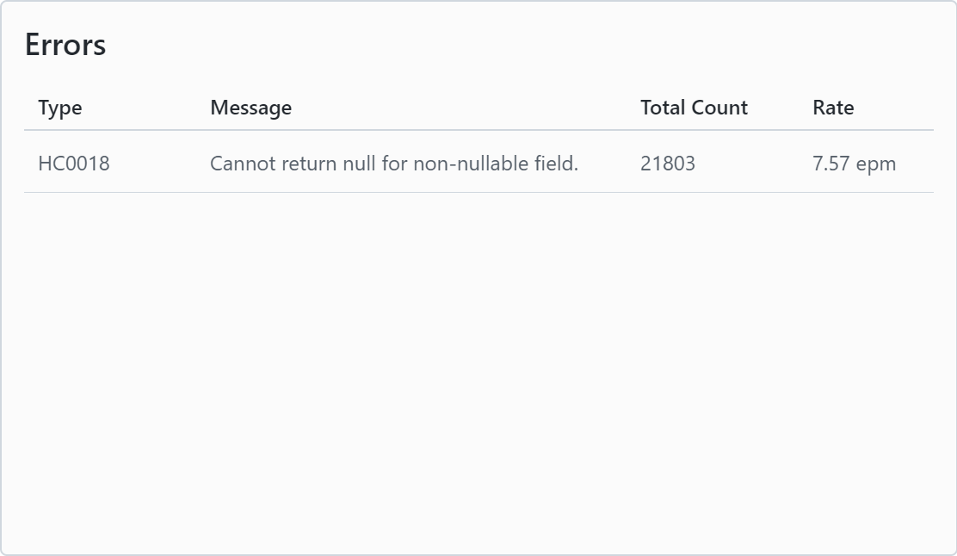This screenshot has width=957, height=556.
Task: Click the 7.57 epm rate value
Action: click(x=854, y=164)
